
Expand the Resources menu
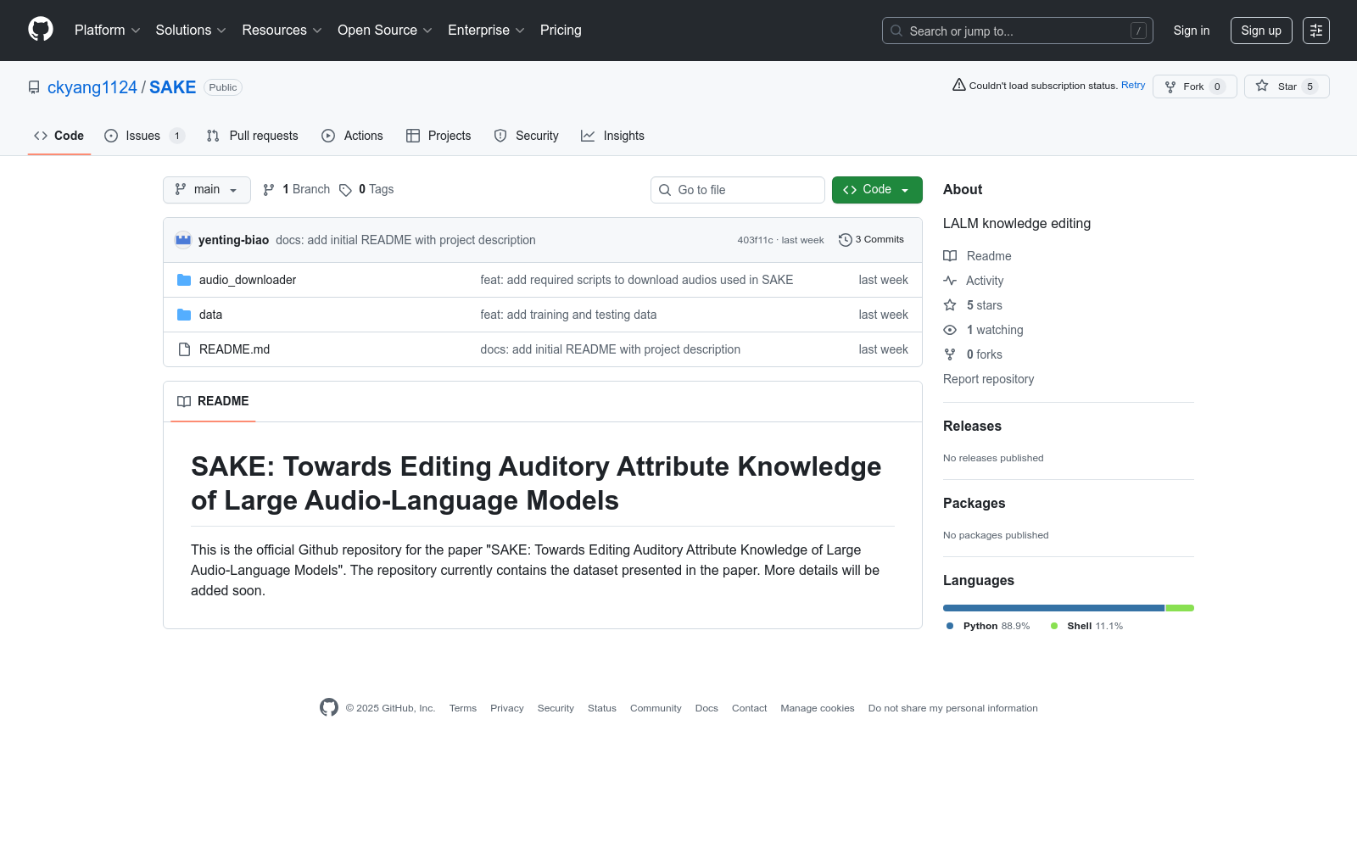[x=282, y=31]
